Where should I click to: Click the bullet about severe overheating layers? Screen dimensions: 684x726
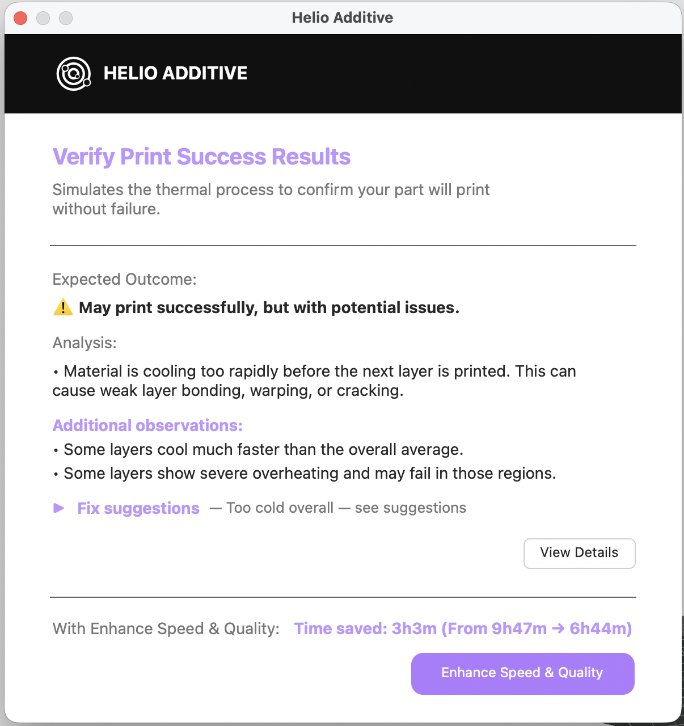[x=309, y=473]
